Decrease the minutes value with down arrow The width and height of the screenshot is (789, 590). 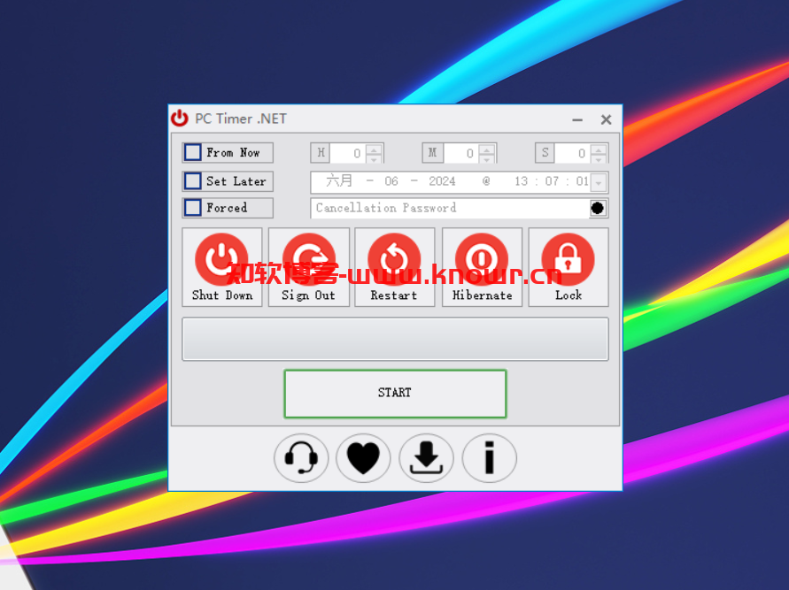pyautogui.click(x=486, y=158)
